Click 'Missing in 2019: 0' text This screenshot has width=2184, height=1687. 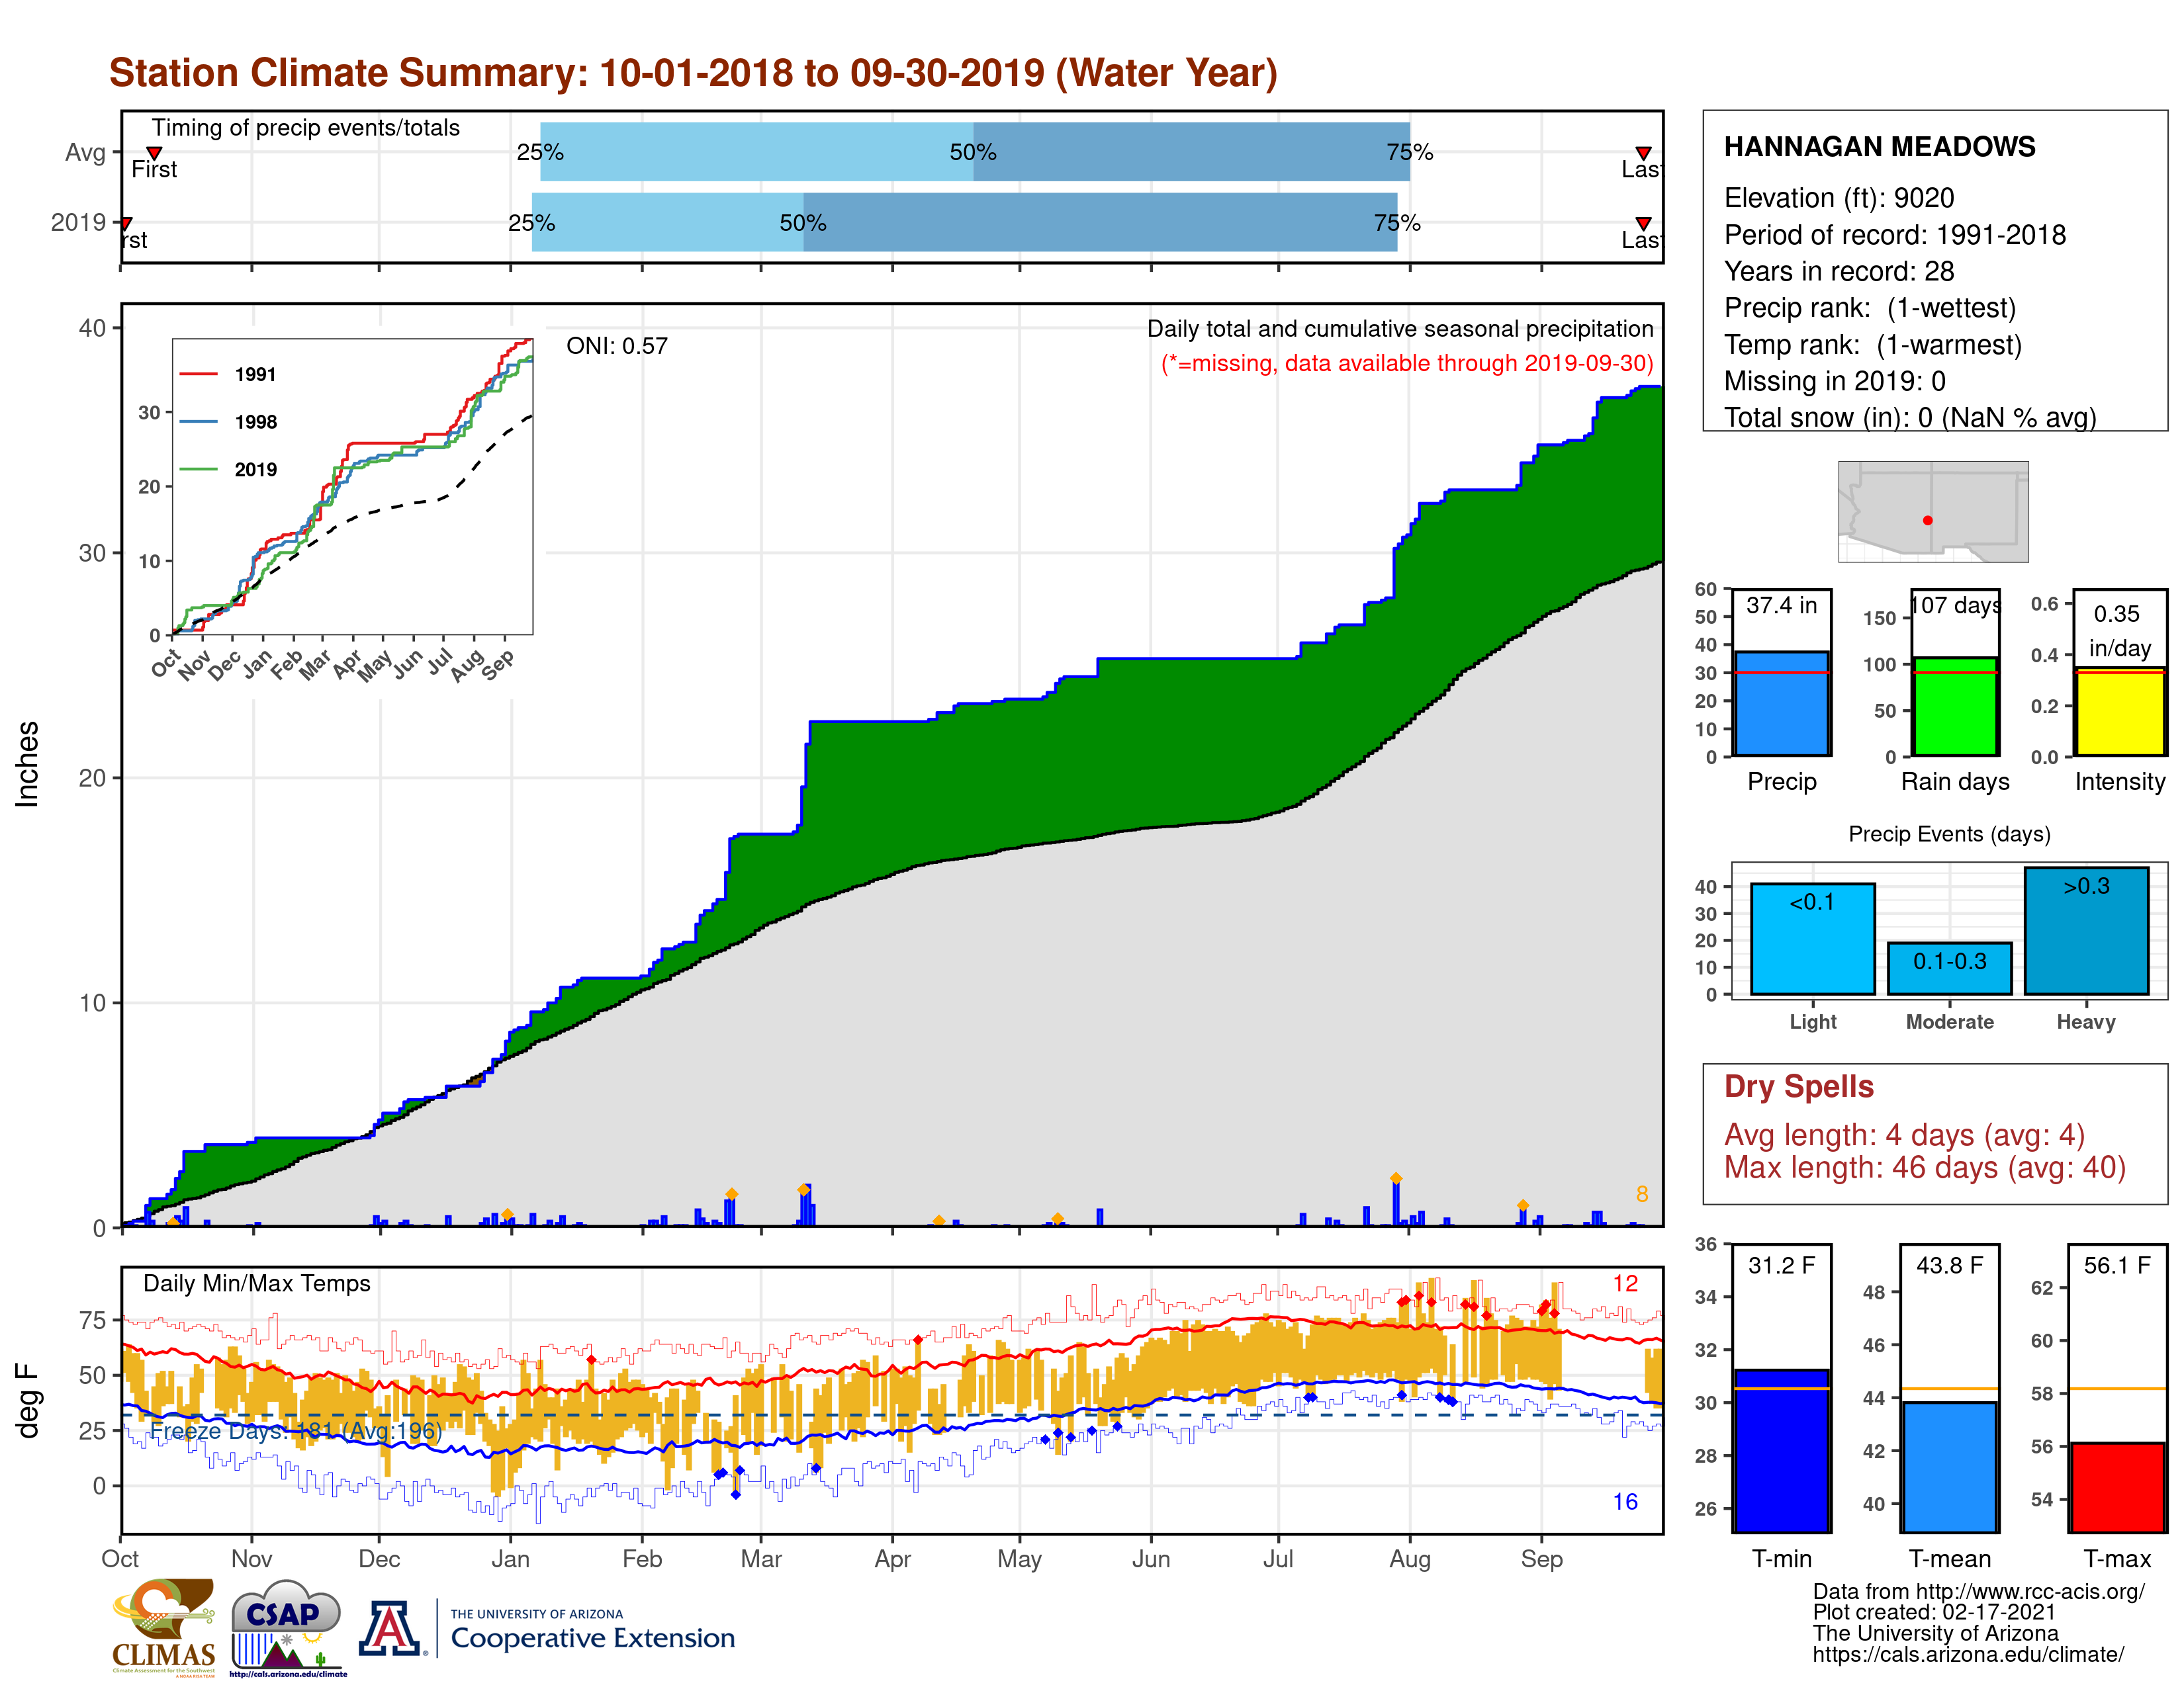(x=1834, y=381)
